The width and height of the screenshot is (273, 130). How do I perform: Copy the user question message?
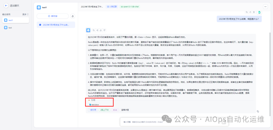point(246,12)
